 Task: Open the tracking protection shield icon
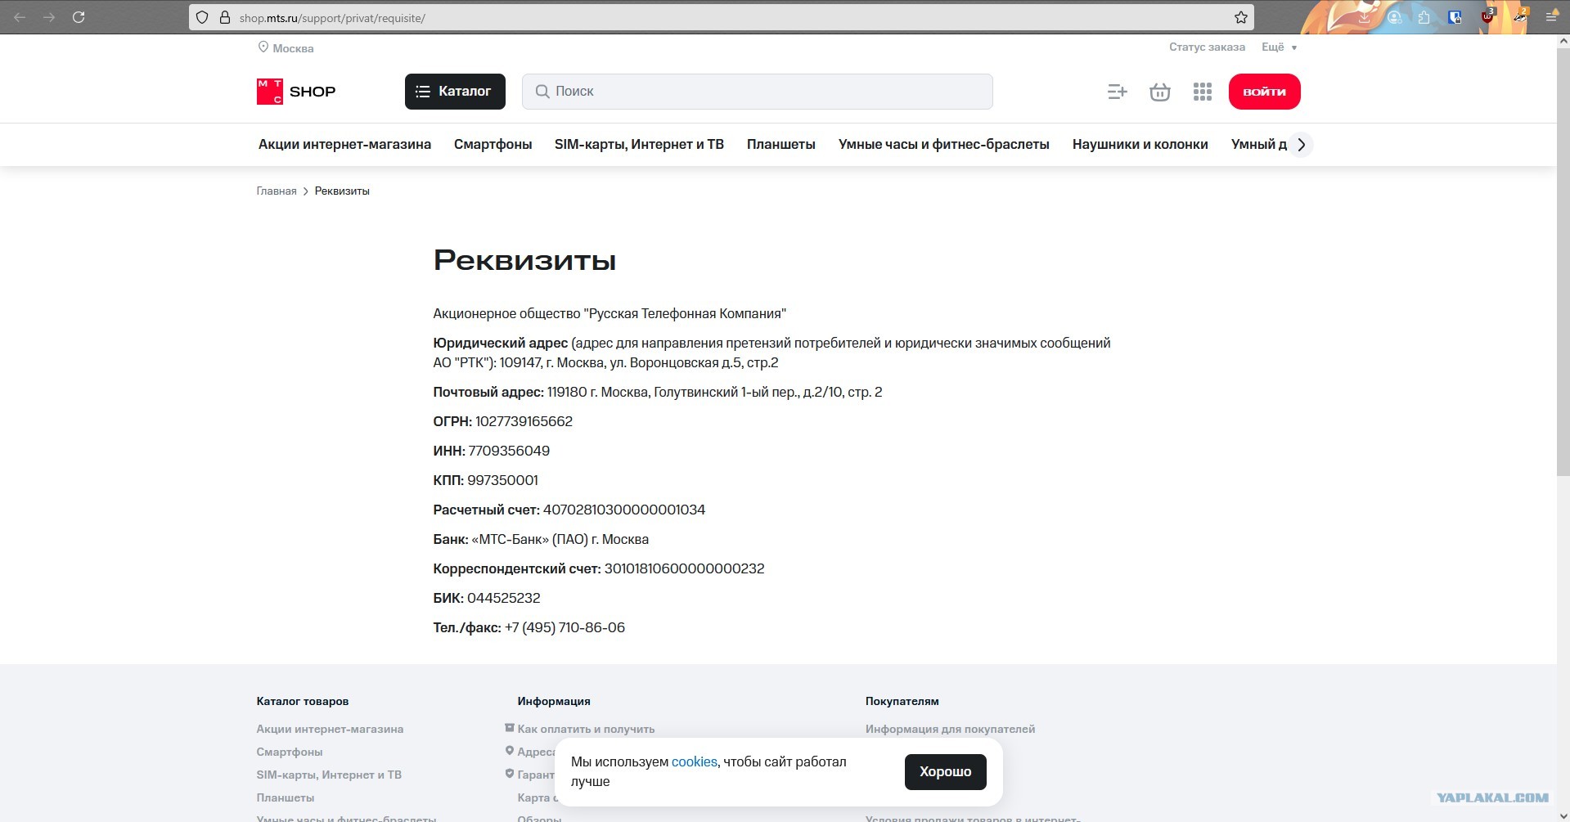point(202,17)
